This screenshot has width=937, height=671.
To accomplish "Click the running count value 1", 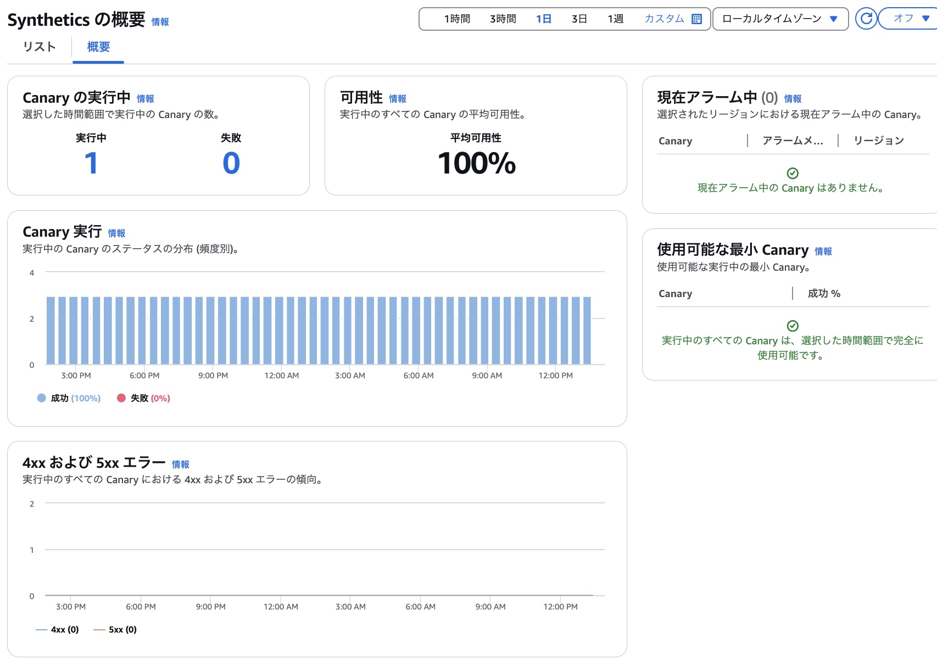I will coord(91,163).
